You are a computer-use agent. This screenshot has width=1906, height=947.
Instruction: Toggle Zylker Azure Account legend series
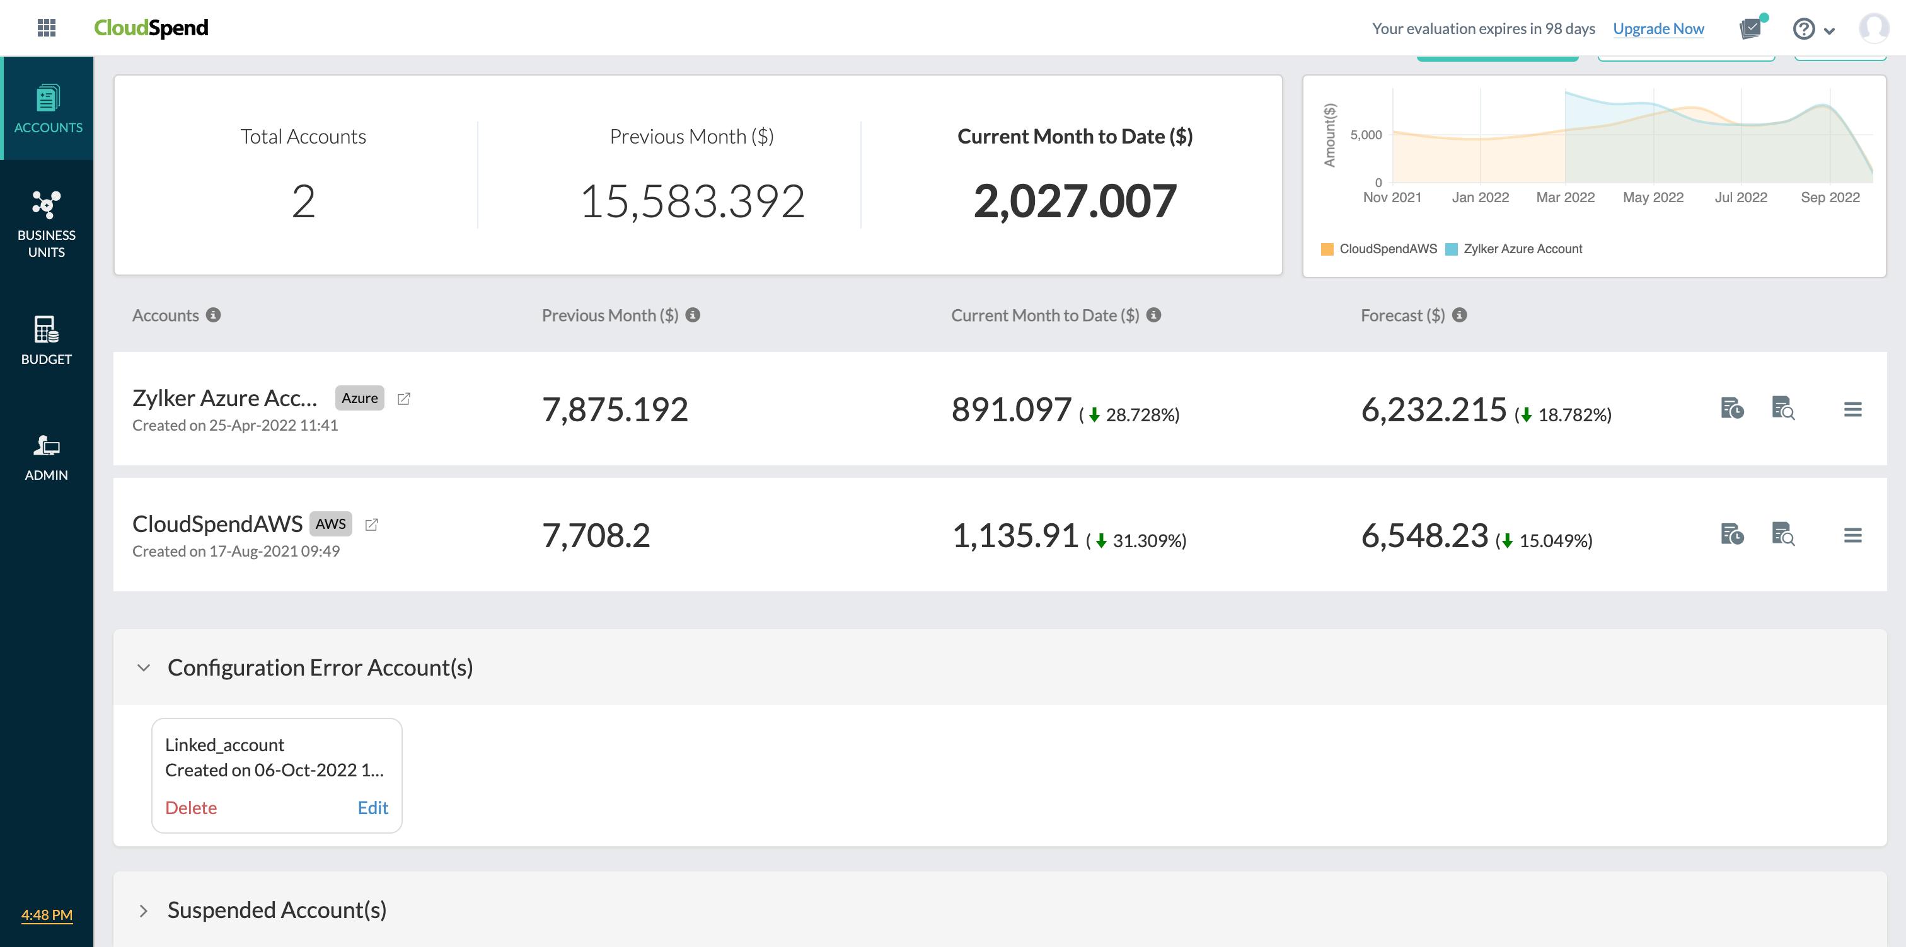click(1513, 249)
